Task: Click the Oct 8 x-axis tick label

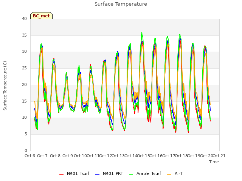Action: click(x=55, y=156)
